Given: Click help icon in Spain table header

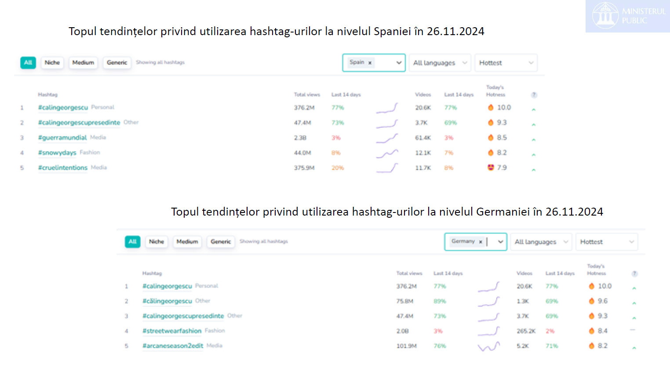Looking at the screenshot, I should point(534,95).
